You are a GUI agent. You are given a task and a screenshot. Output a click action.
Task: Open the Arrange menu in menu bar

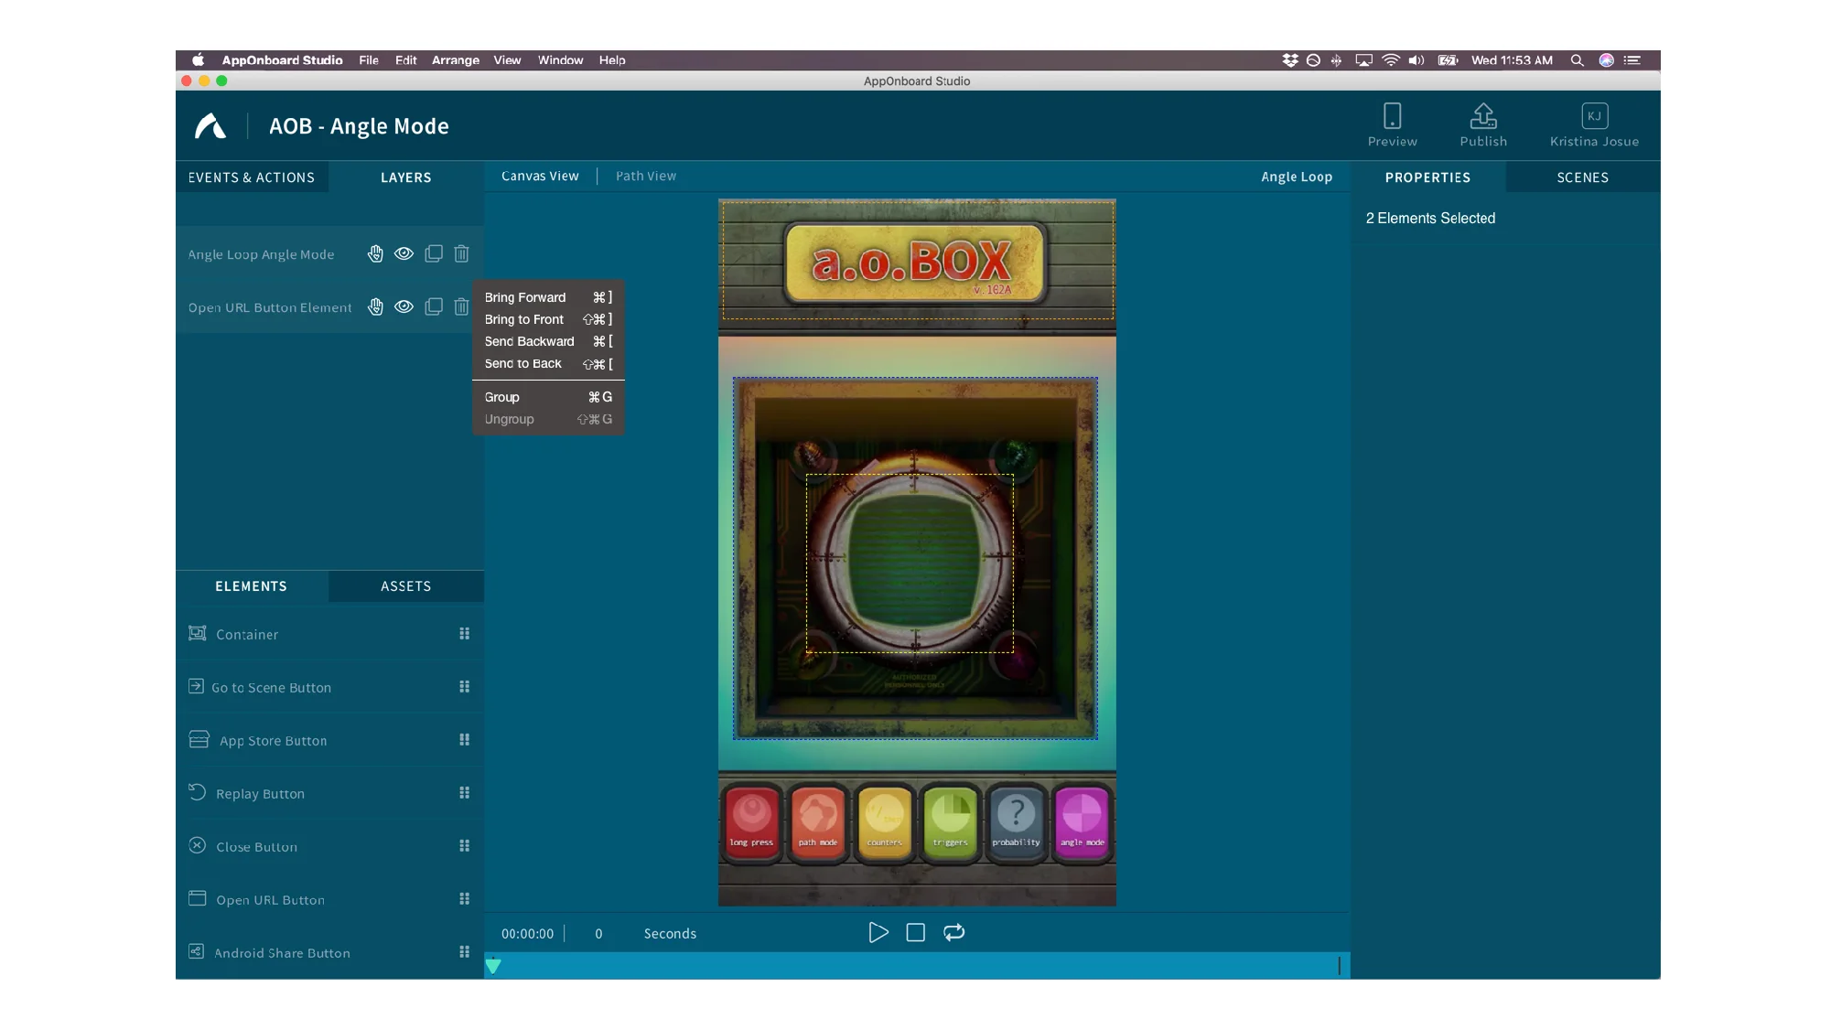[x=455, y=60]
